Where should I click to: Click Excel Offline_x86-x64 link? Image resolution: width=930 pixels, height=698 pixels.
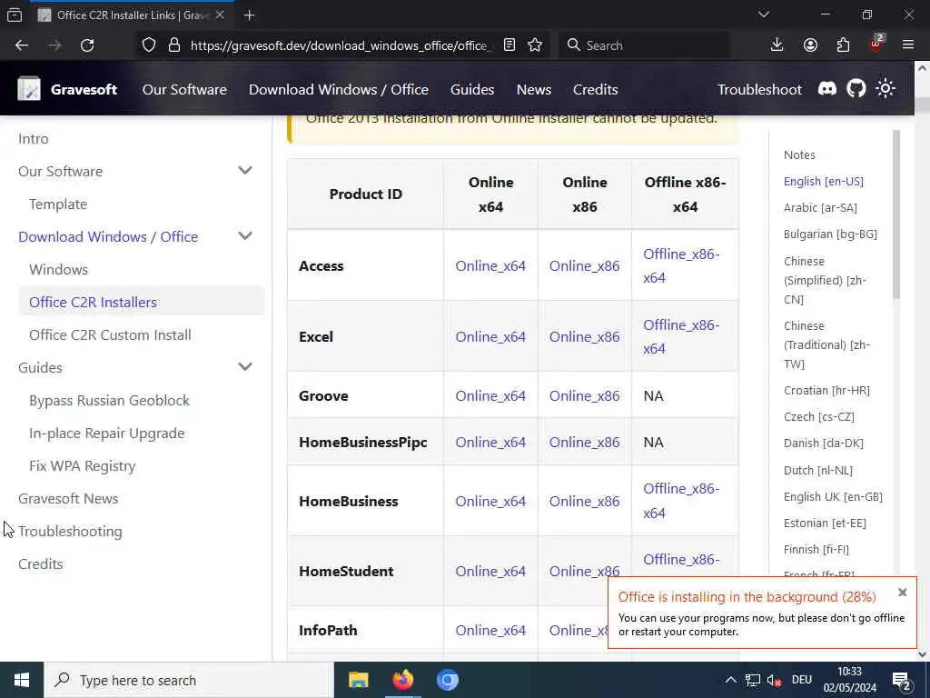click(681, 336)
